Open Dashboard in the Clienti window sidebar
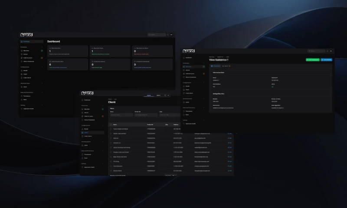Viewport: 347px width, 208px height. tap(92, 100)
